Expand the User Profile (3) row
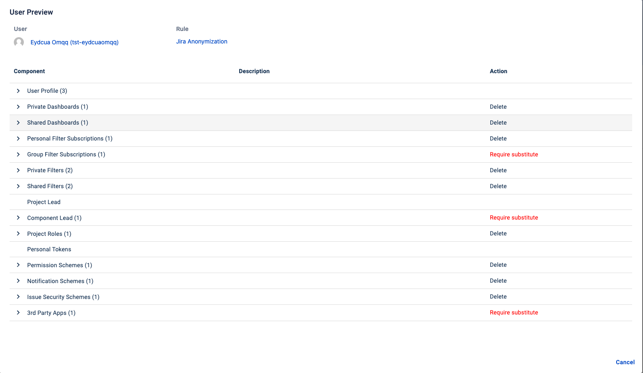 pyautogui.click(x=18, y=91)
